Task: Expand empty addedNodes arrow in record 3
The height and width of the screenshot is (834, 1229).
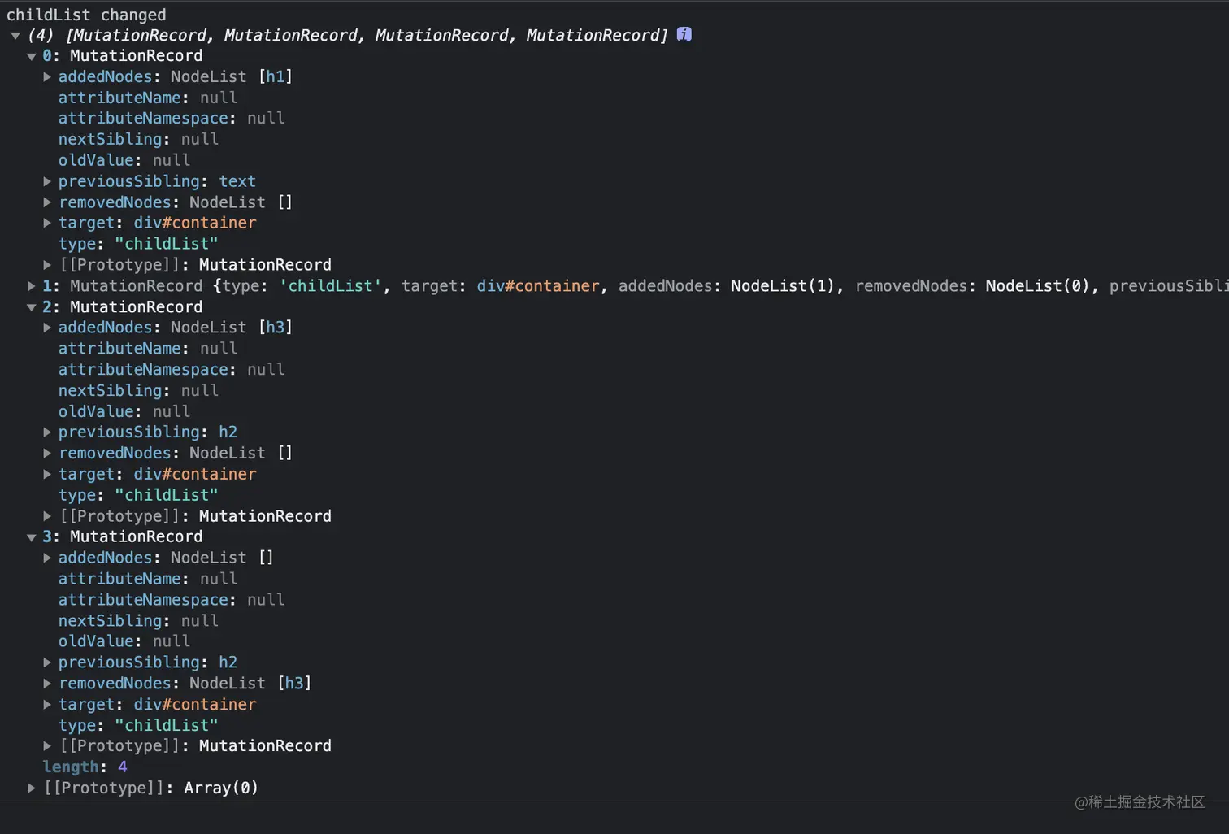Action: 47,558
